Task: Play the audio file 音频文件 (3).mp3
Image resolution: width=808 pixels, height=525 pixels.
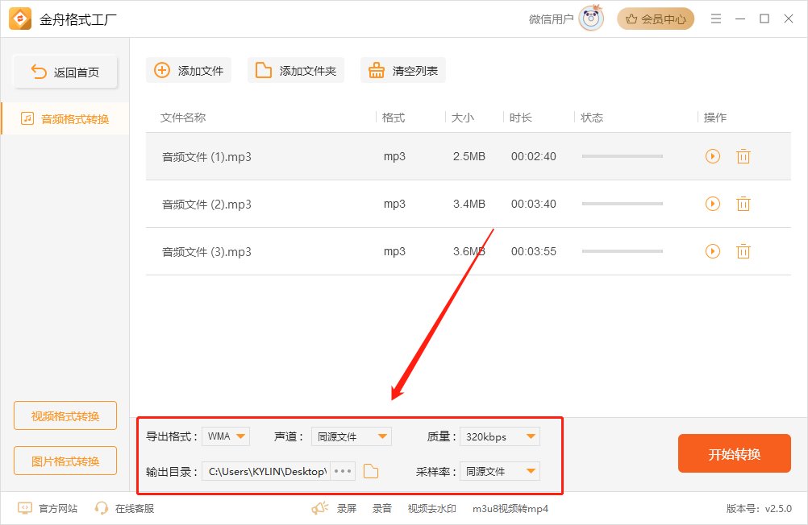Action: 712,250
